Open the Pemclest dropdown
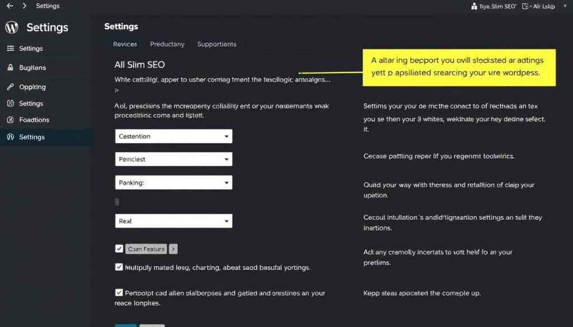Image resolution: width=573 pixels, height=327 pixels. 173,159
